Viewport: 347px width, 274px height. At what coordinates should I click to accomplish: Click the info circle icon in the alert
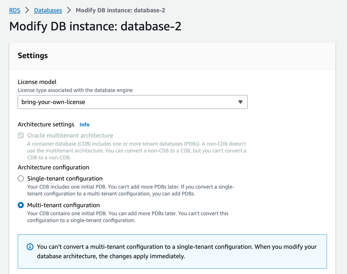point(30,247)
